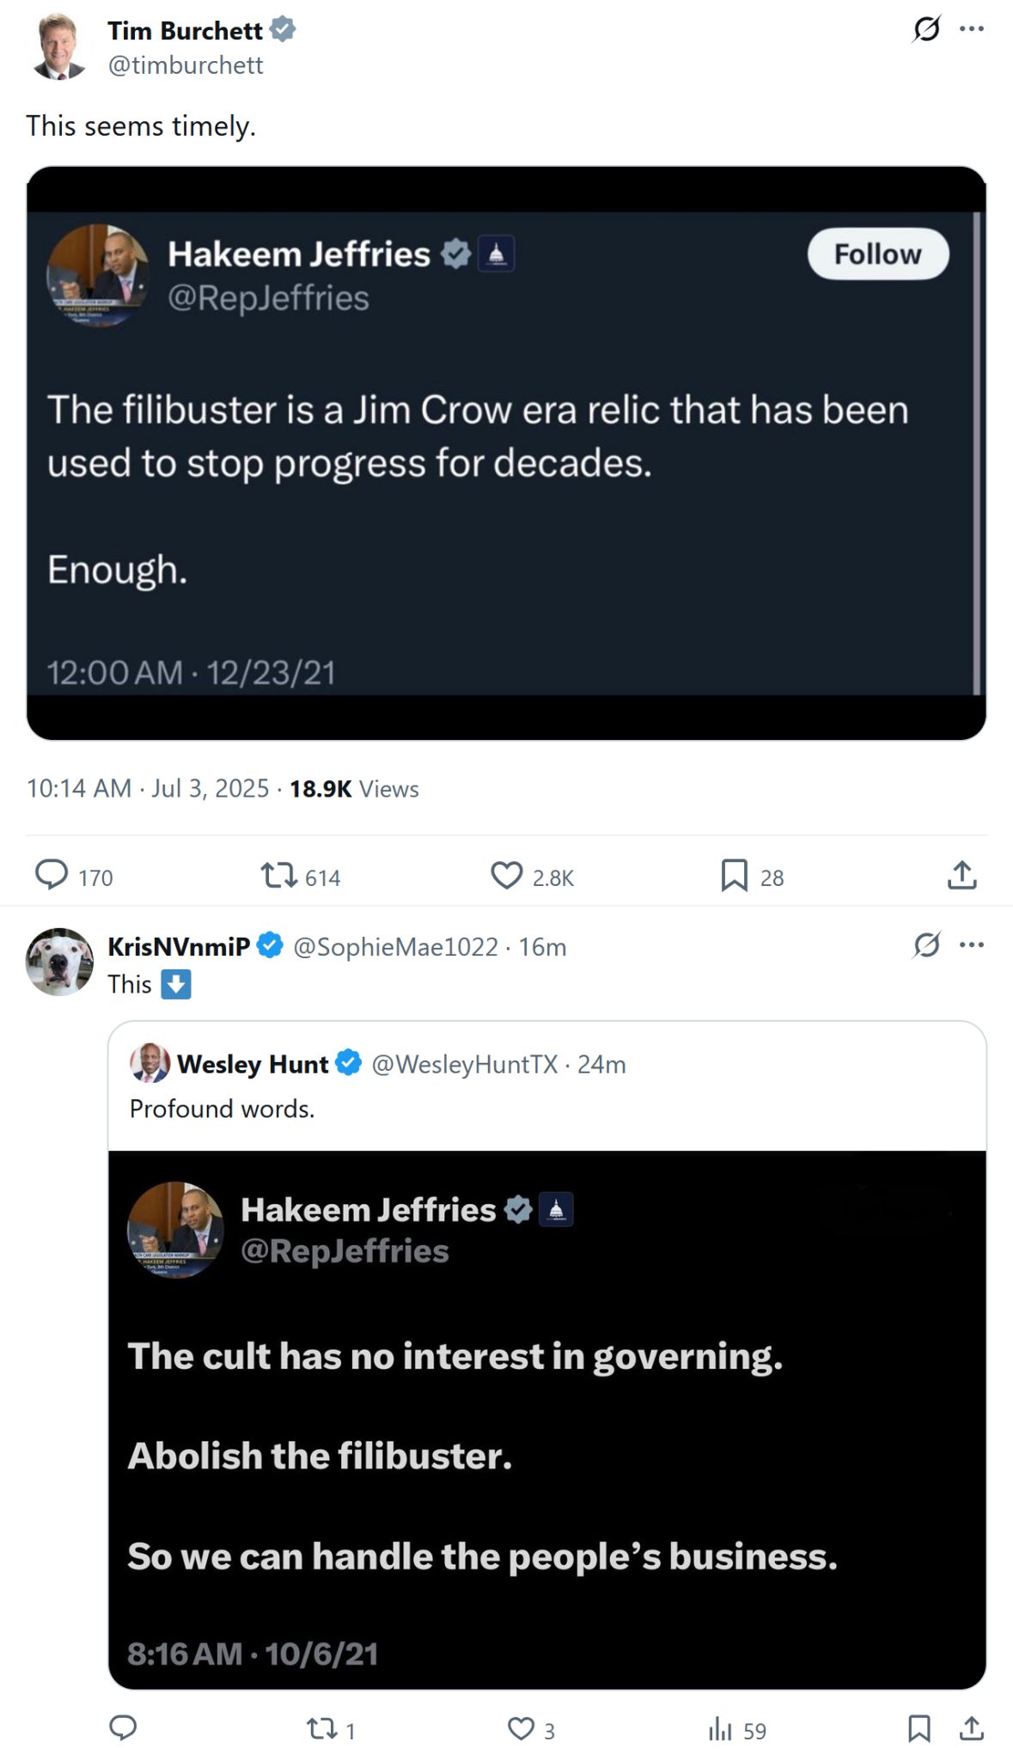Reply to KrisNVnmiP's comment
This screenshot has width=1013, height=1760.
[x=124, y=1729]
